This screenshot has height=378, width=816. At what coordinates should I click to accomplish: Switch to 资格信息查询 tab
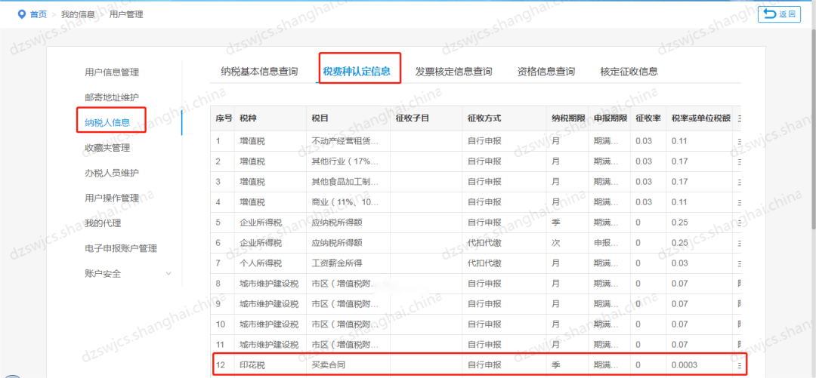click(x=546, y=72)
